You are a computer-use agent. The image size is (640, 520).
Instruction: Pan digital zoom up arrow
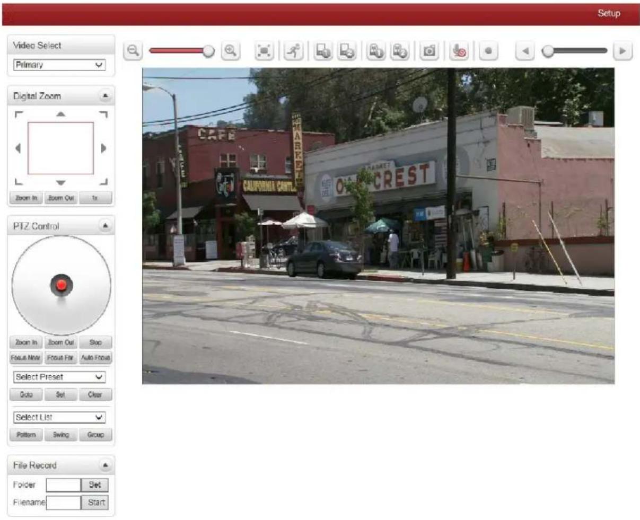coord(61,114)
